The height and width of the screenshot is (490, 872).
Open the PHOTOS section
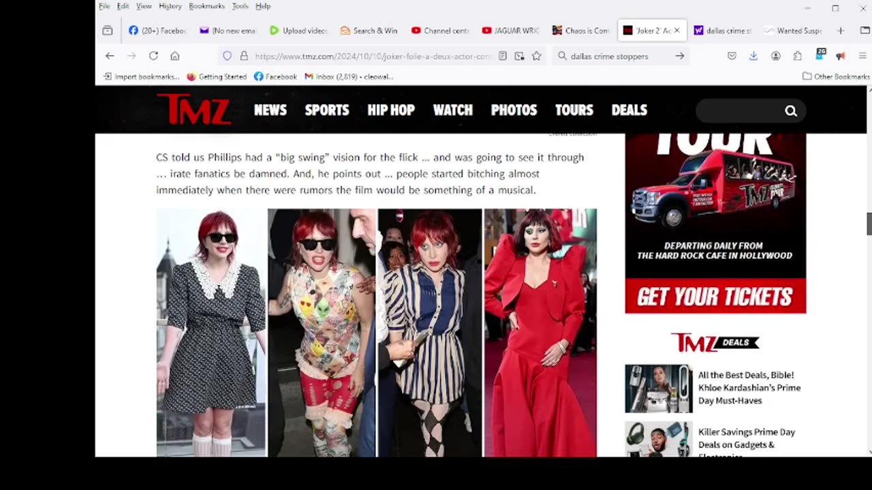pyautogui.click(x=514, y=110)
